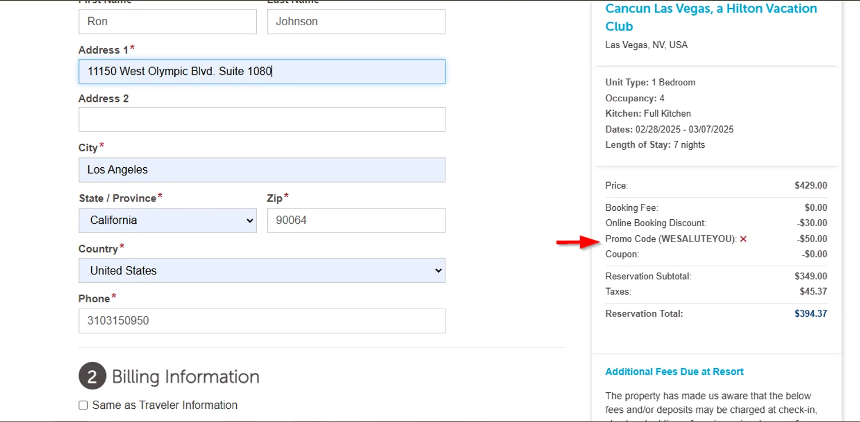The width and height of the screenshot is (860, 422).
Task: Remove the WESALUTEYOU promo code with the red X
Action: 743,239
